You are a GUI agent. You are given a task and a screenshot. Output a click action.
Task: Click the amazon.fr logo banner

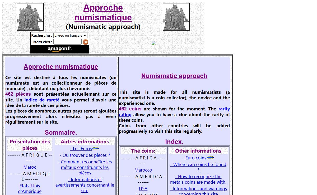coord(60,49)
